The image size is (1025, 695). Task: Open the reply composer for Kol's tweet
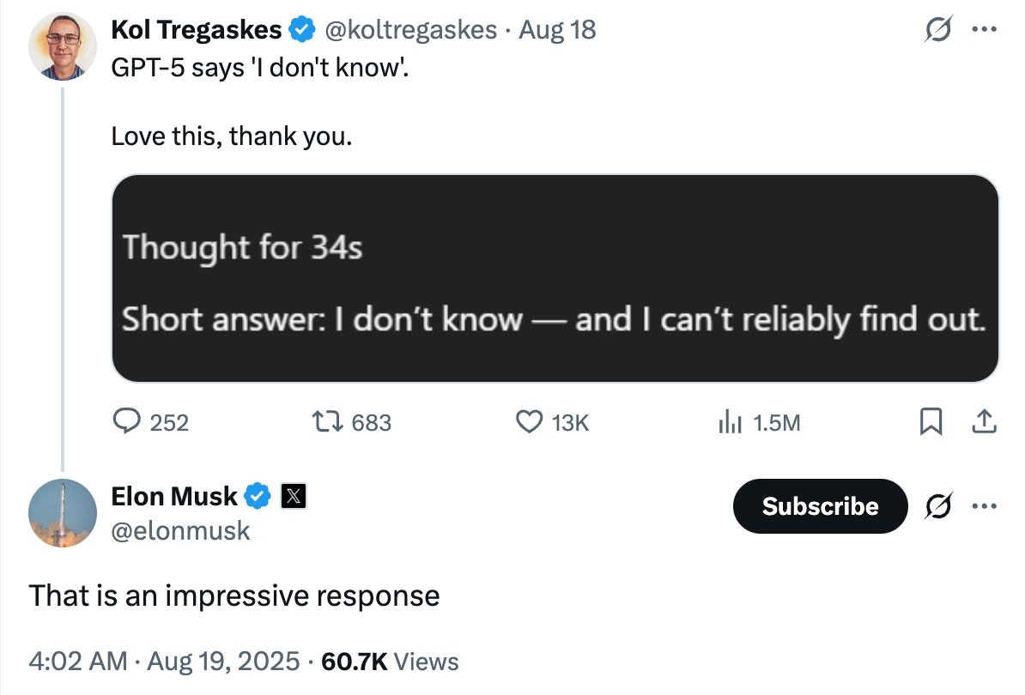127,421
